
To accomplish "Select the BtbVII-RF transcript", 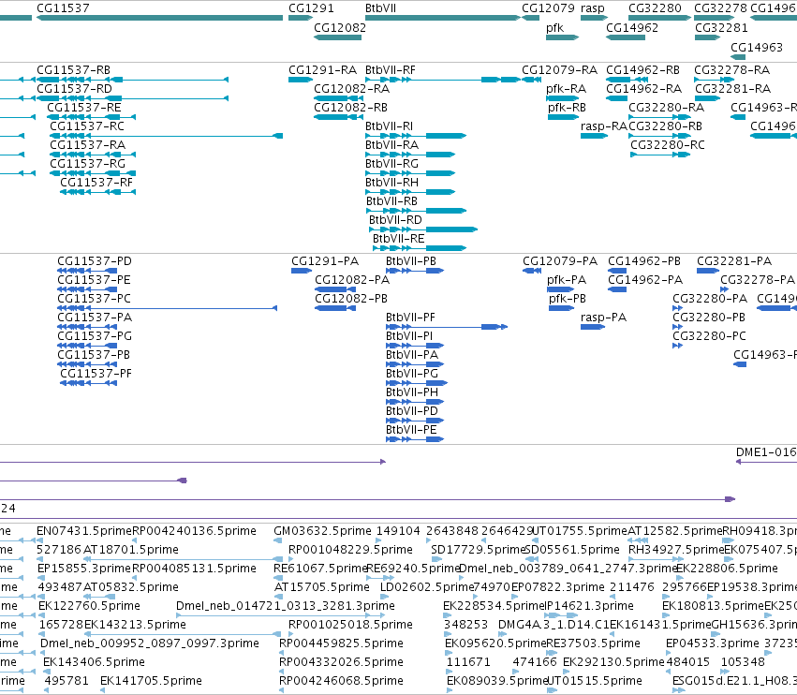I will [443, 80].
